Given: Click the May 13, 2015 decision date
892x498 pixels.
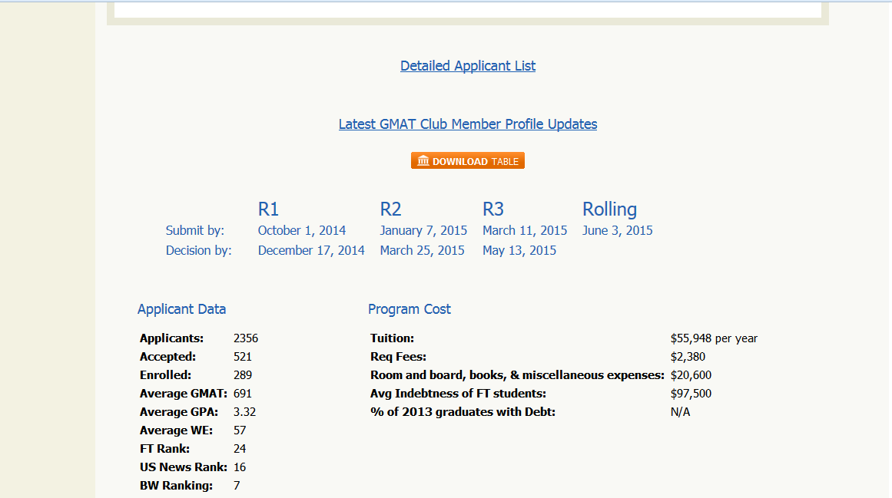Looking at the screenshot, I should point(519,250).
